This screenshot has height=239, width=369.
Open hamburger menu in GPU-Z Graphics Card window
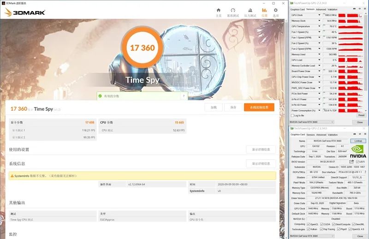pyautogui.click(x=365, y=134)
